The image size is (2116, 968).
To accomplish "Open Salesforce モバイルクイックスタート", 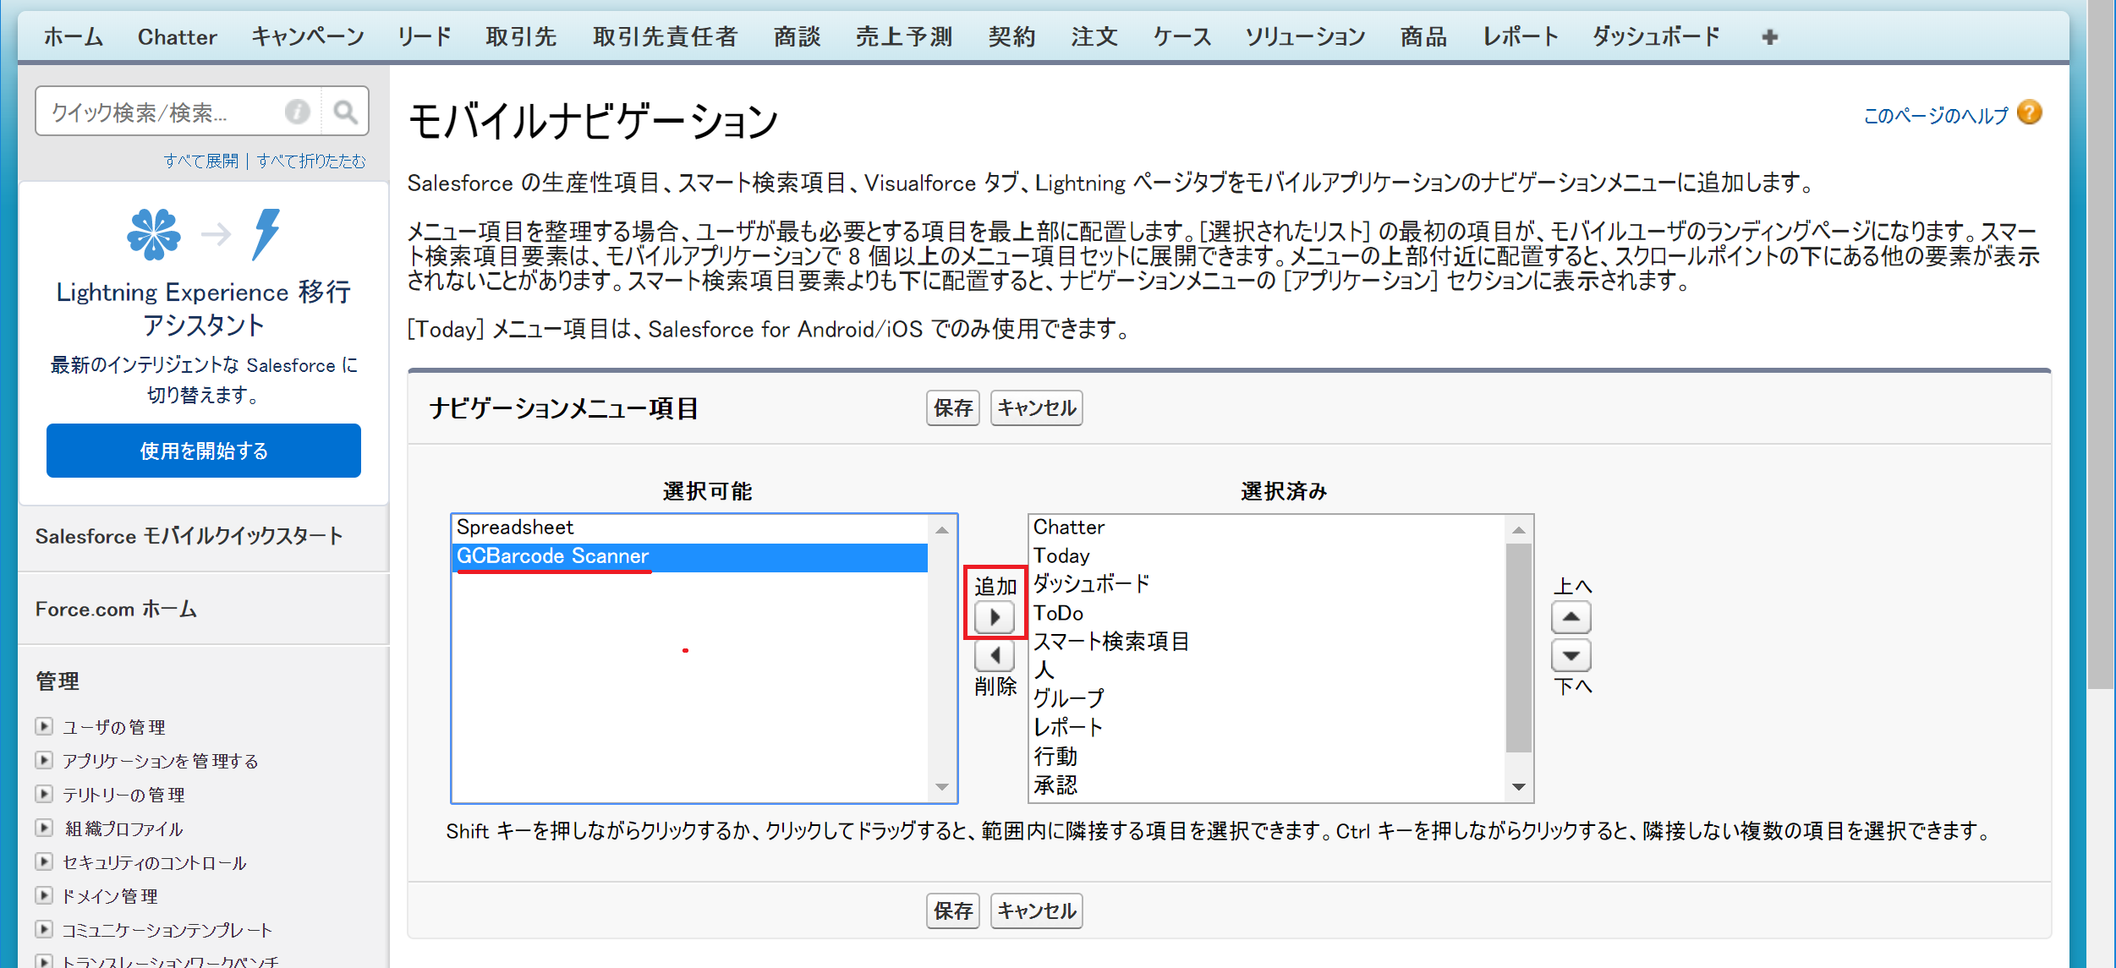I will pos(189,536).
